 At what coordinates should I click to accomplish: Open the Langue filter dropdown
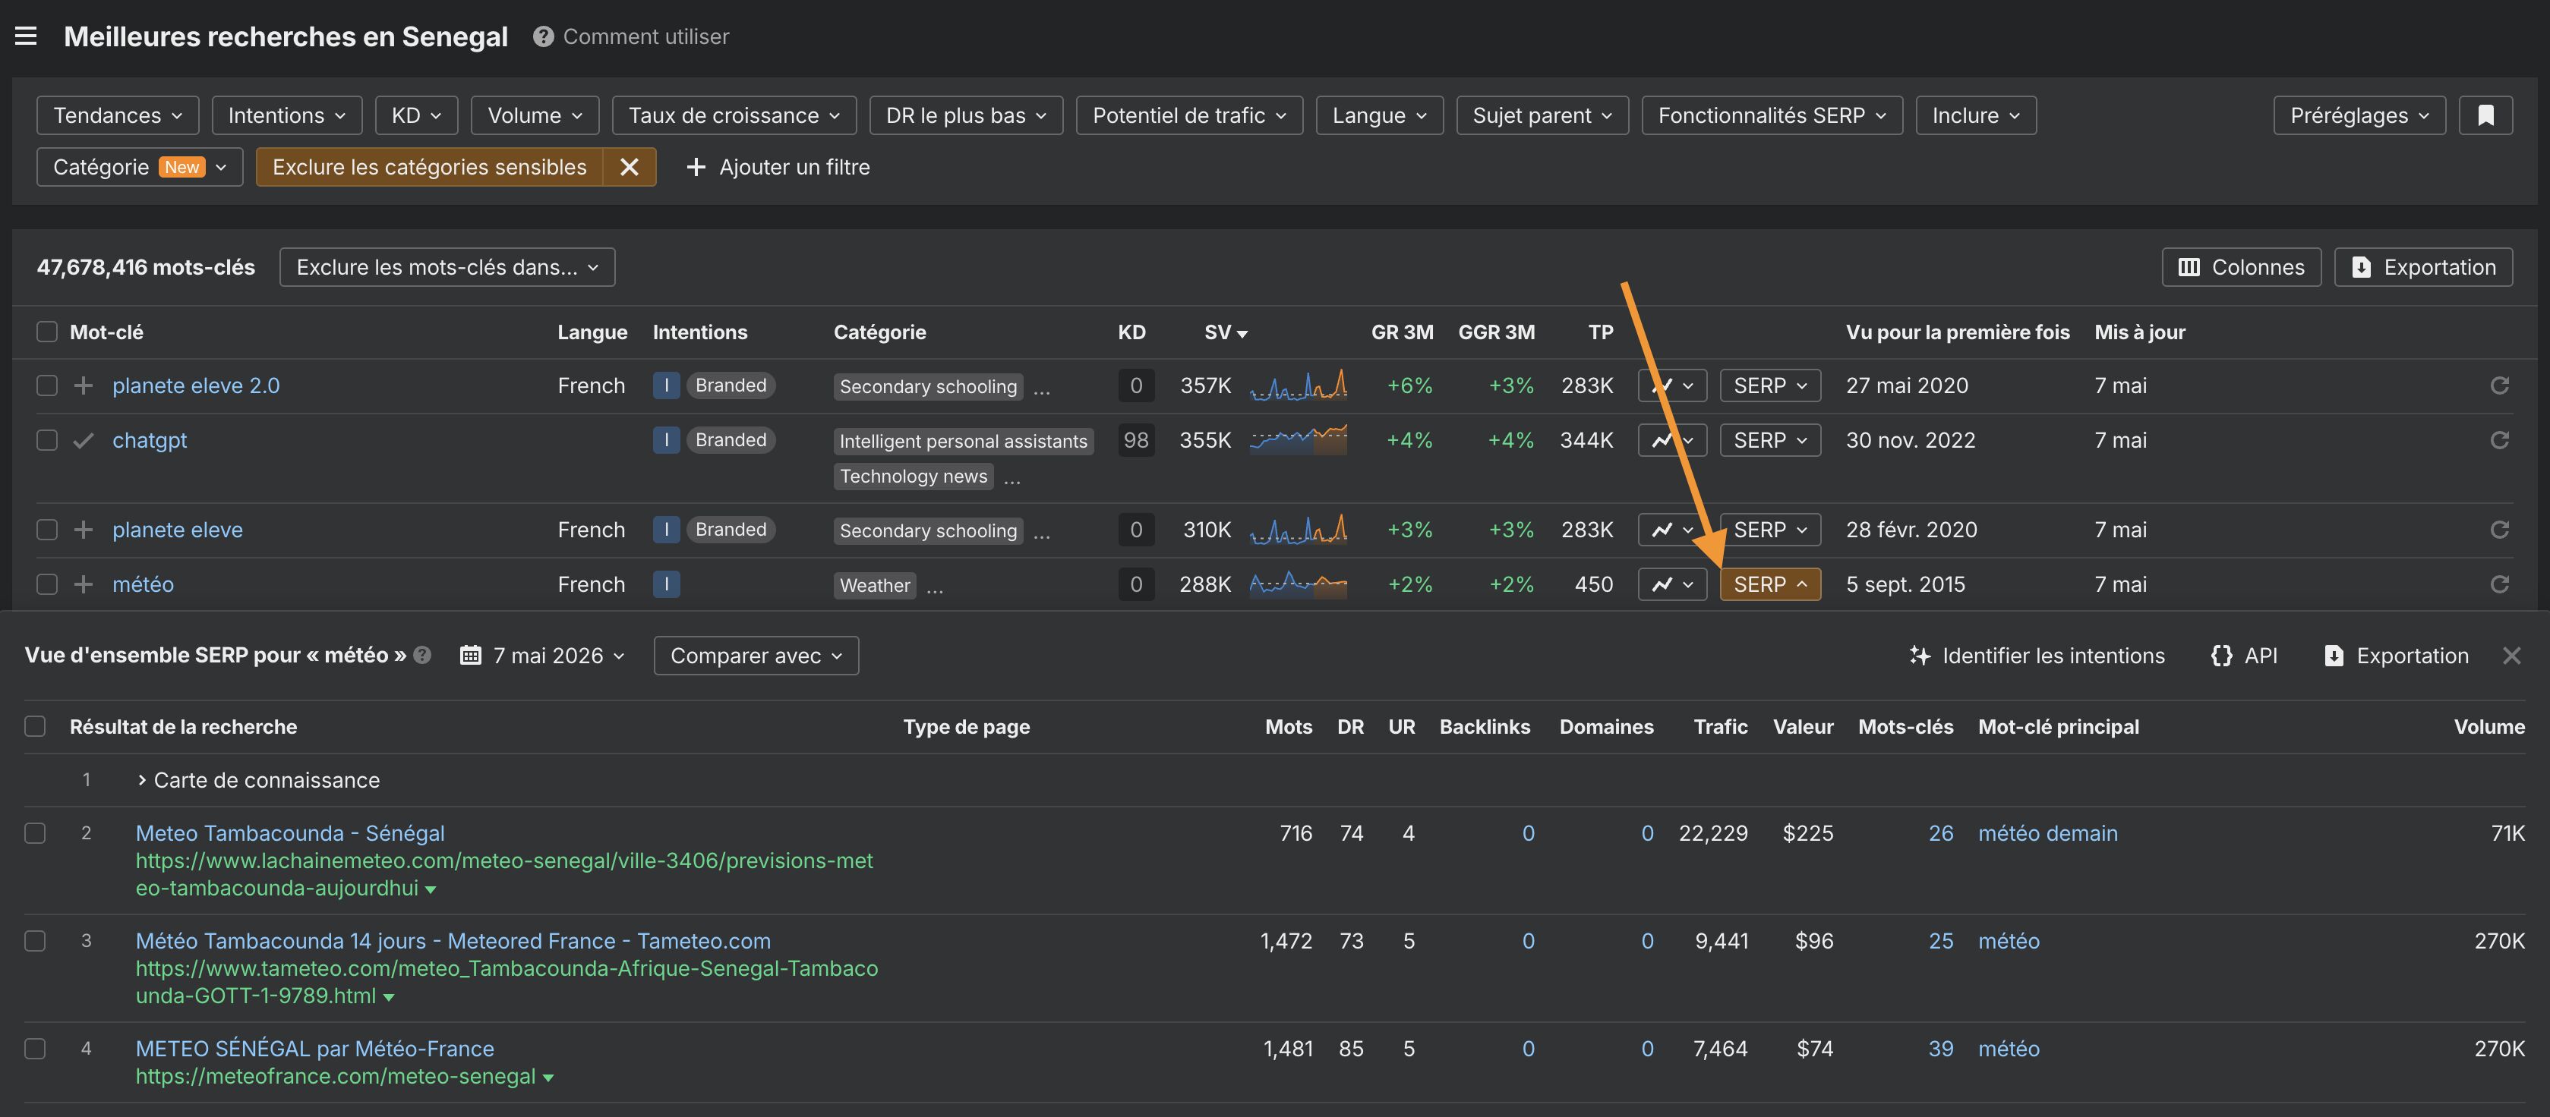tap(1380, 116)
